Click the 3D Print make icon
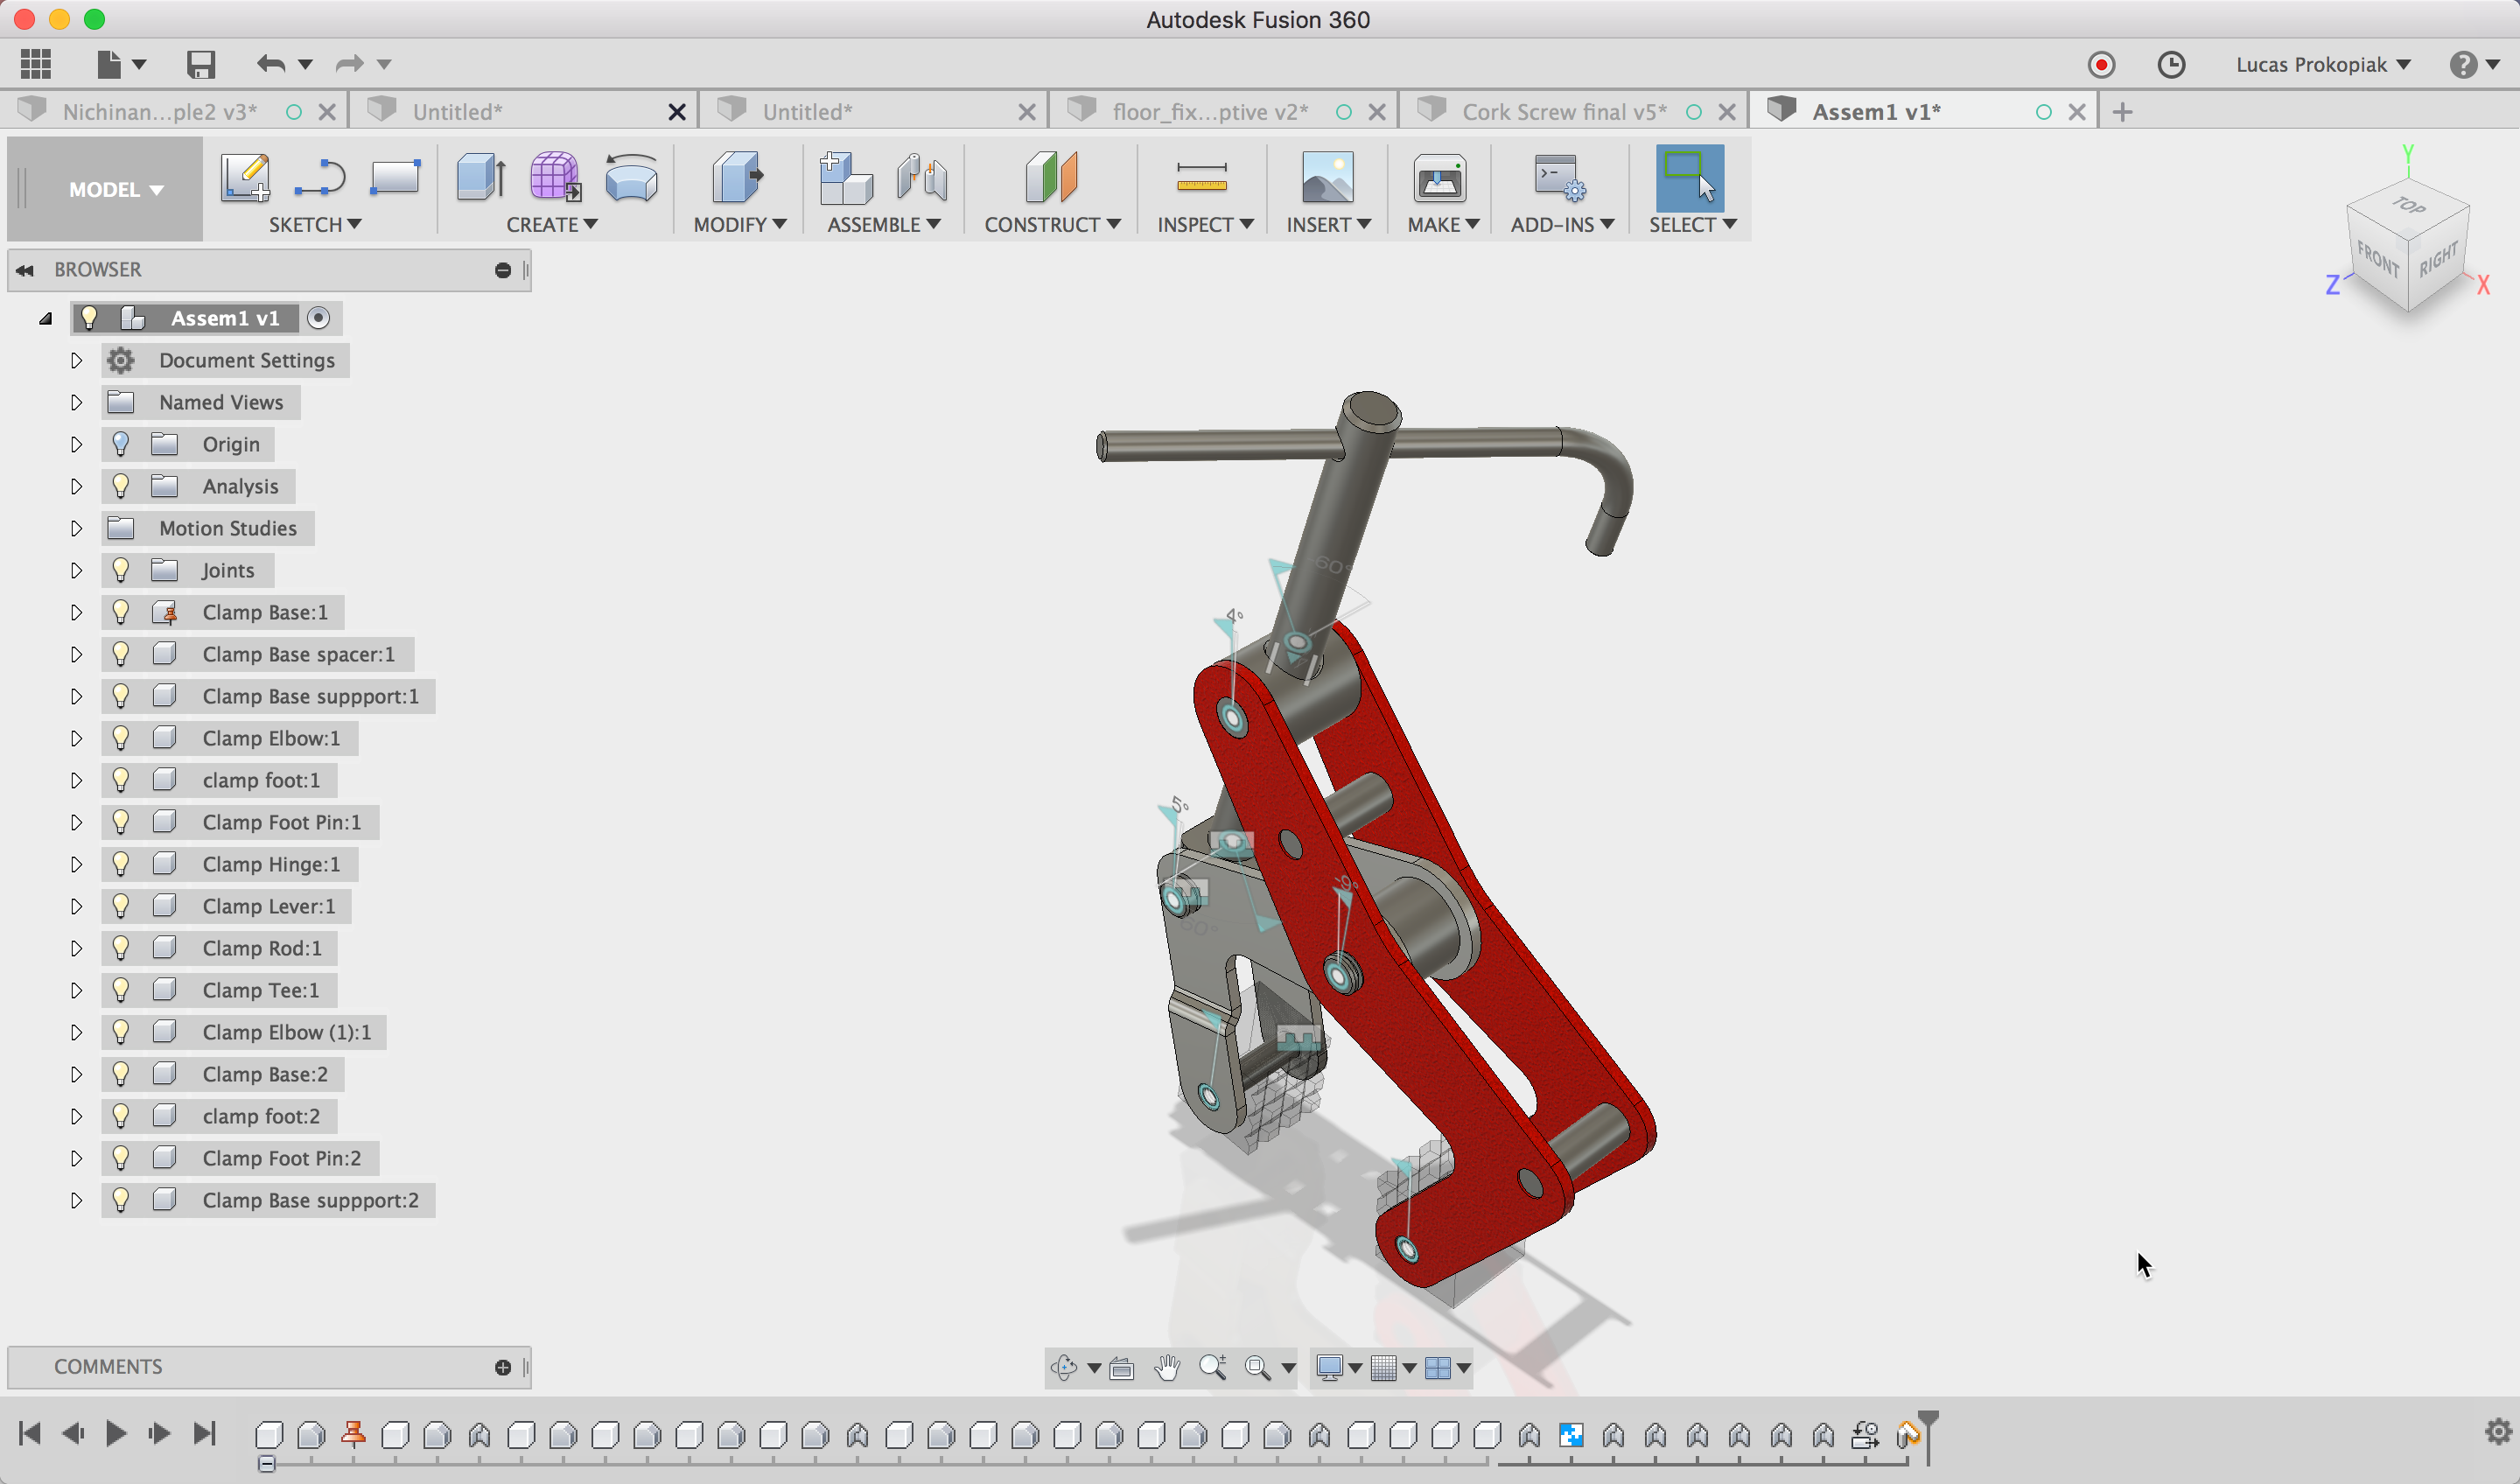 tap(1439, 179)
